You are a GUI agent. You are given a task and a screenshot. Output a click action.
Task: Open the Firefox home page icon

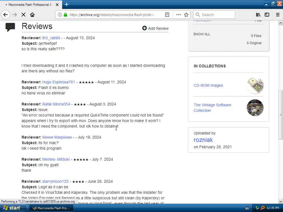[x=32, y=15]
